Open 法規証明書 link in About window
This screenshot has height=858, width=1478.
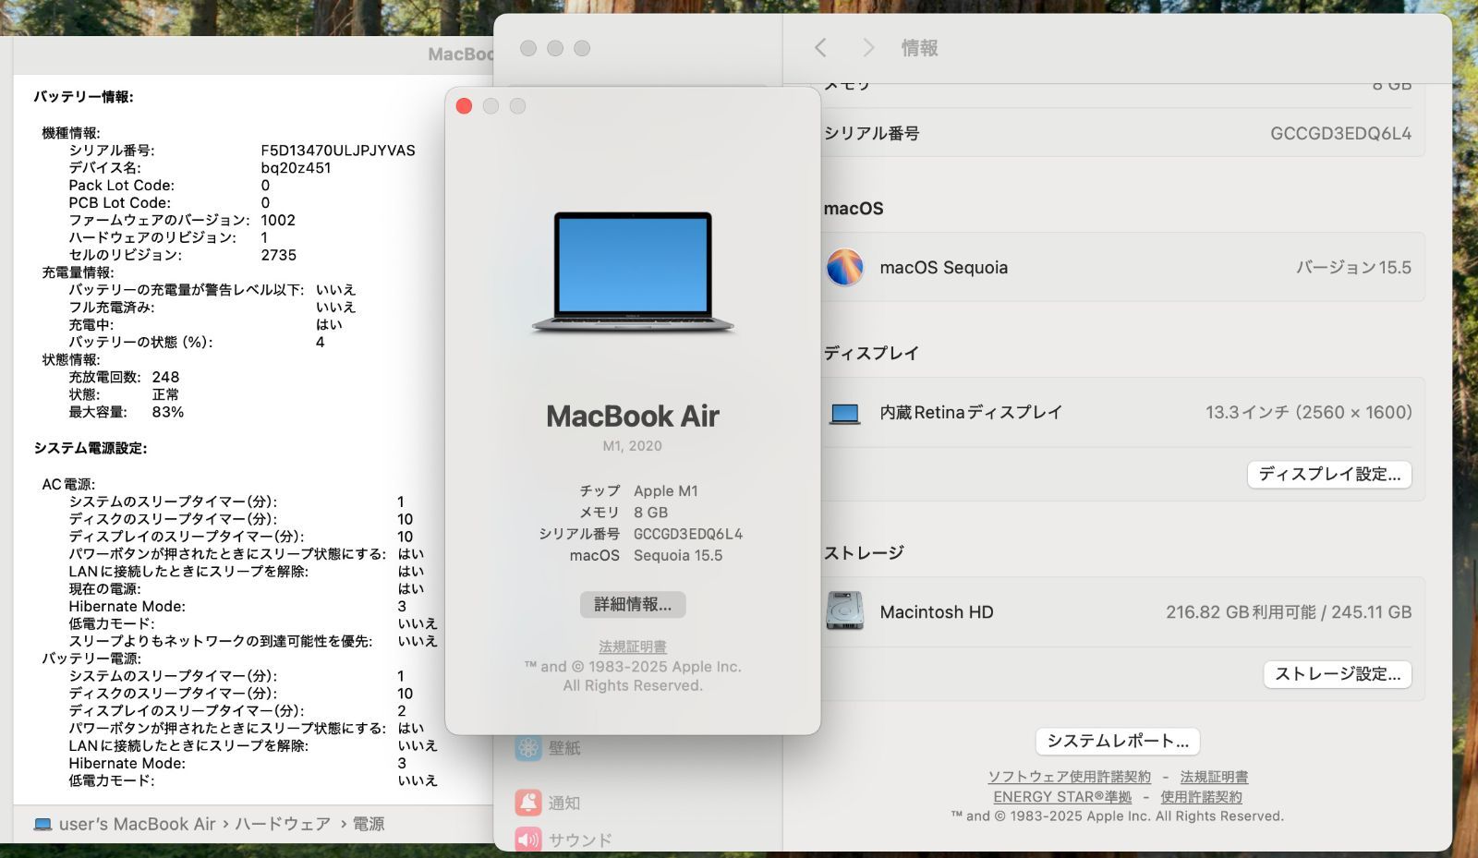point(633,647)
